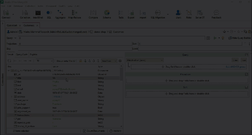Click the Run button in query builder
This screenshot has width=252, height=135.
pyautogui.click(x=244, y=60)
